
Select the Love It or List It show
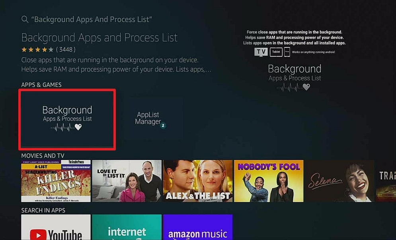[127, 181]
